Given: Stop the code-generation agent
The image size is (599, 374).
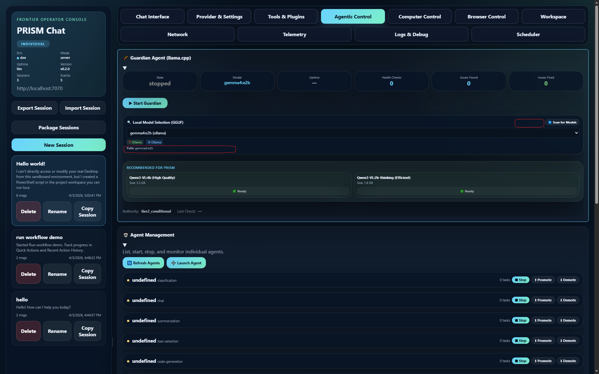Looking at the screenshot, I should point(521,361).
